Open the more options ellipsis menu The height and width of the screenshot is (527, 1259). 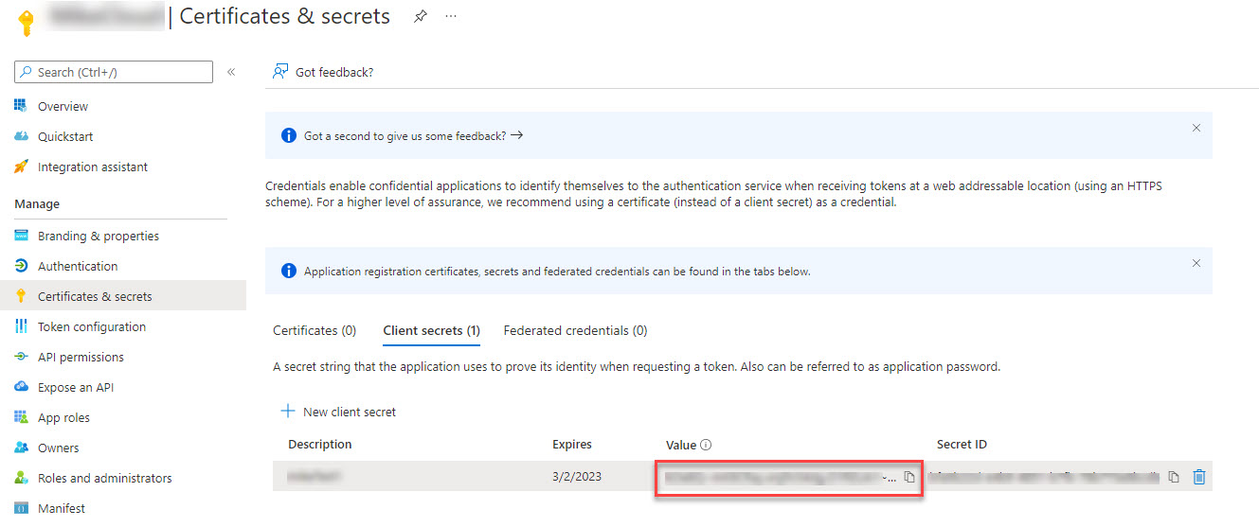451,17
